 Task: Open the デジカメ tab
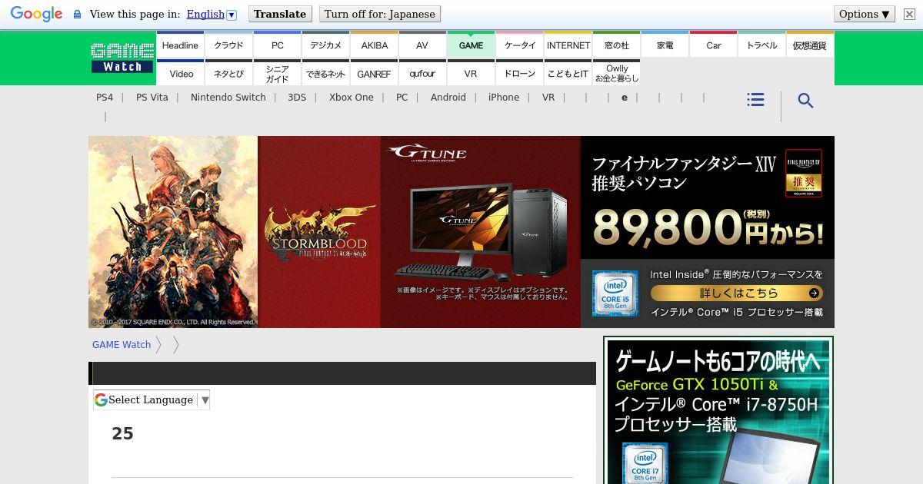[x=325, y=45]
